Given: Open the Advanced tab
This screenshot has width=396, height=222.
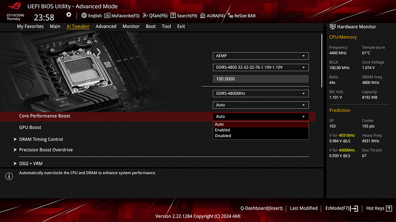Looking at the screenshot, I should [106, 26].
